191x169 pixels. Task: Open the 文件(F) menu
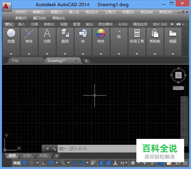(x=21, y=12)
